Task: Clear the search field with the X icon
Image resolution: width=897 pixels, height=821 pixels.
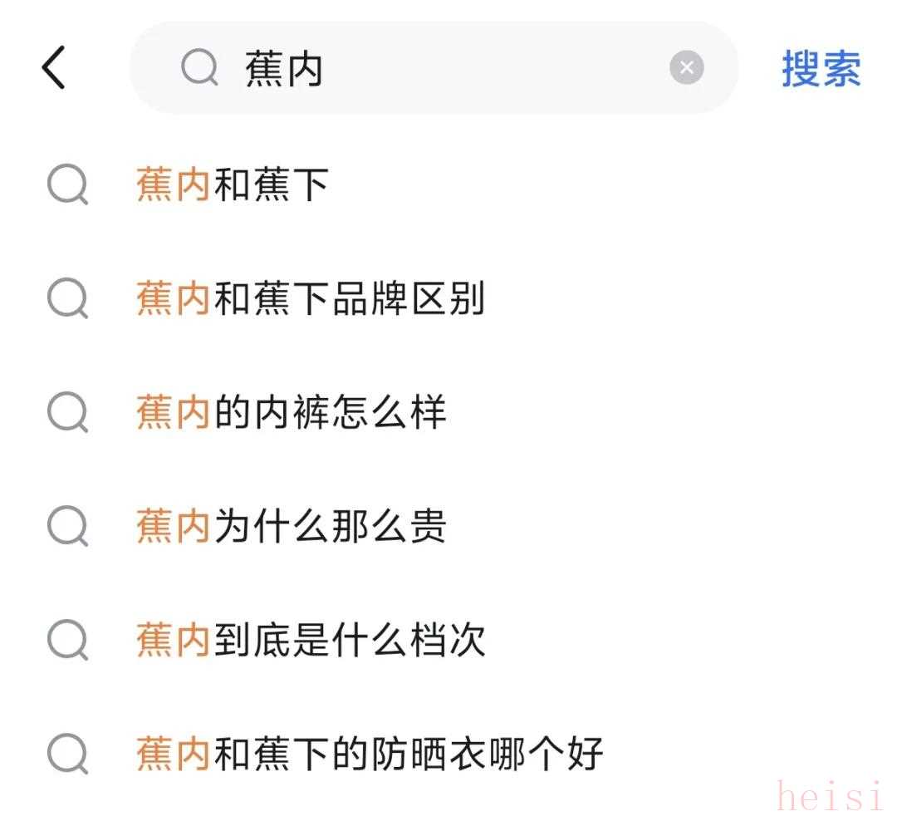Action: [687, 67]
